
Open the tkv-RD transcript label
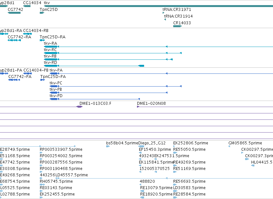pyautogui.click(x=50, y=63)
